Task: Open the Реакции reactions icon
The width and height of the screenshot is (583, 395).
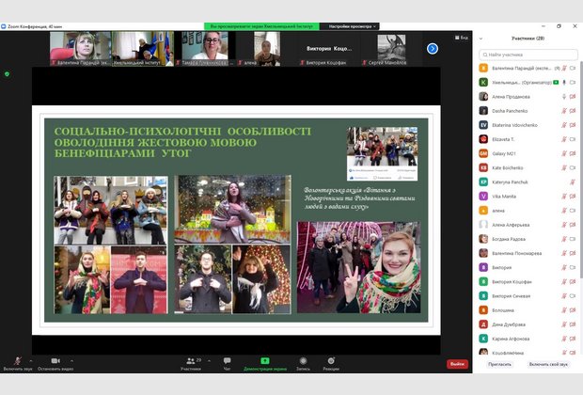Action: 331,362
